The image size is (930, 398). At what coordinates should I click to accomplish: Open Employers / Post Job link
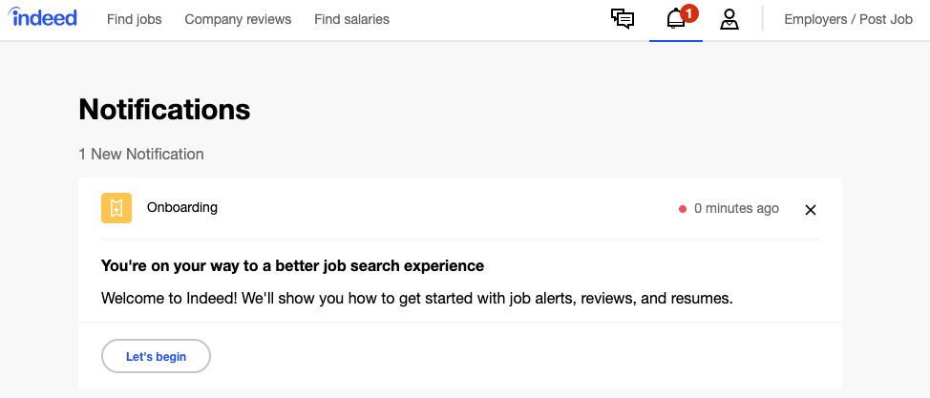[x=848, y=20]
